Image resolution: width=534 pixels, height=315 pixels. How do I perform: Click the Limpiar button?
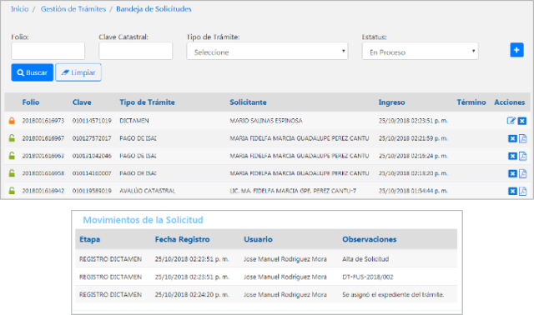coord(78,72)
